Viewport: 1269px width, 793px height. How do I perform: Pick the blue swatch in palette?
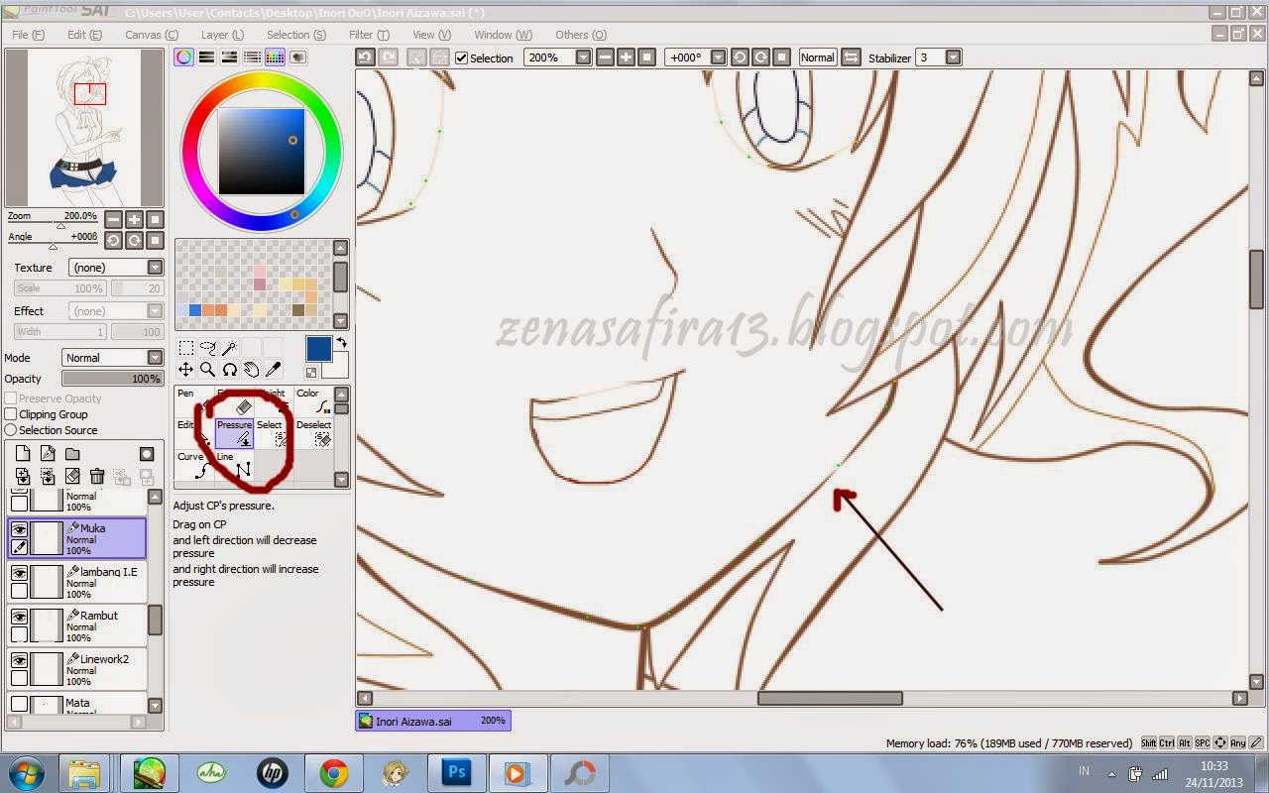(x=195, y=310)
